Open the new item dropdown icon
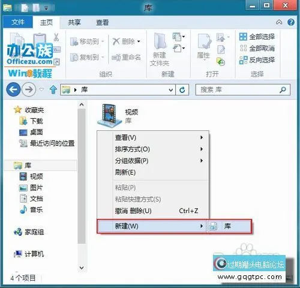Screen dimensions: 300x288 pos(178,37)
